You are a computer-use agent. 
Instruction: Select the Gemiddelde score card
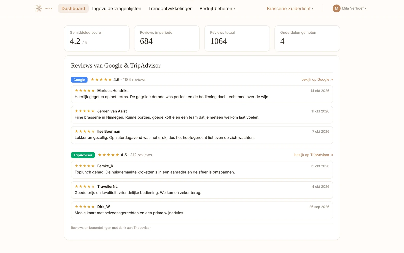coord(97,38)
